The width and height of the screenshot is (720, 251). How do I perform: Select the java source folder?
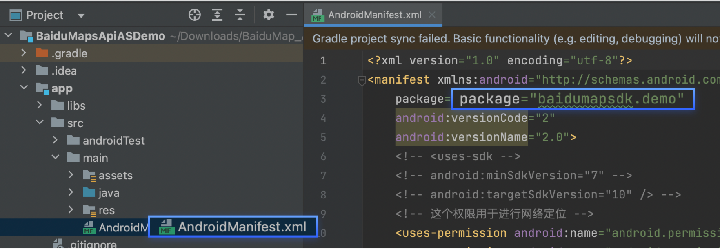(x=109, y=193)
